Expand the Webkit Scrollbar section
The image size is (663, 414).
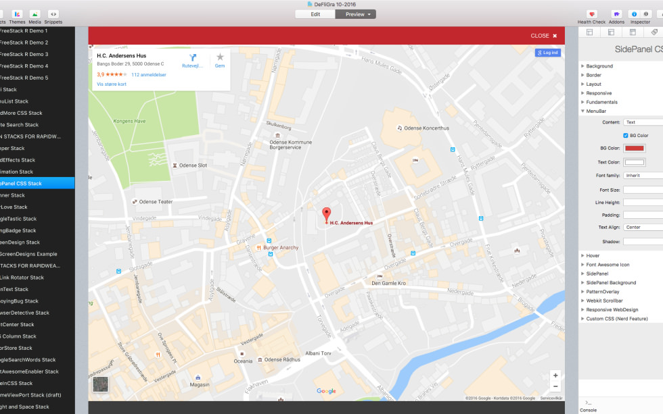click(x=582, y=301)
